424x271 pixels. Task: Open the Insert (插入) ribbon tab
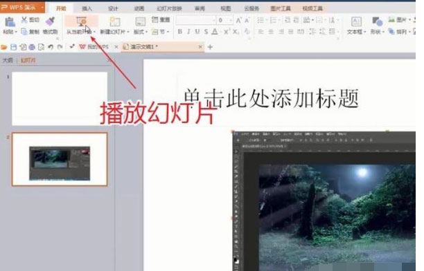click(87, 8)
